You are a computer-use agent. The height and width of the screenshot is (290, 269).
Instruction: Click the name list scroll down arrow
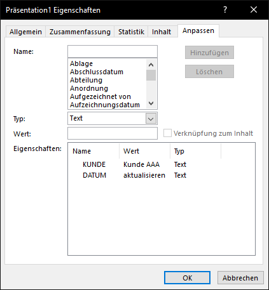(151, 103)
